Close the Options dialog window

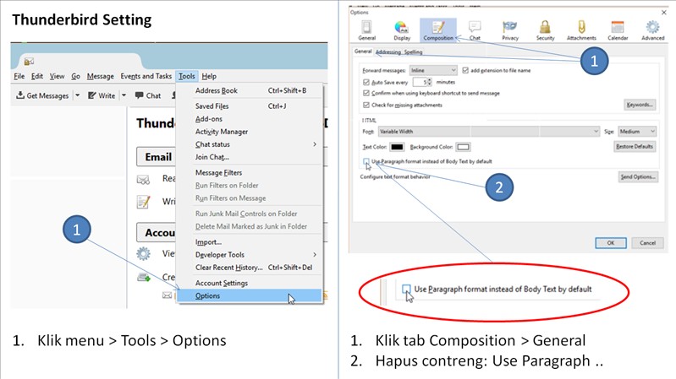click(664, 13)
